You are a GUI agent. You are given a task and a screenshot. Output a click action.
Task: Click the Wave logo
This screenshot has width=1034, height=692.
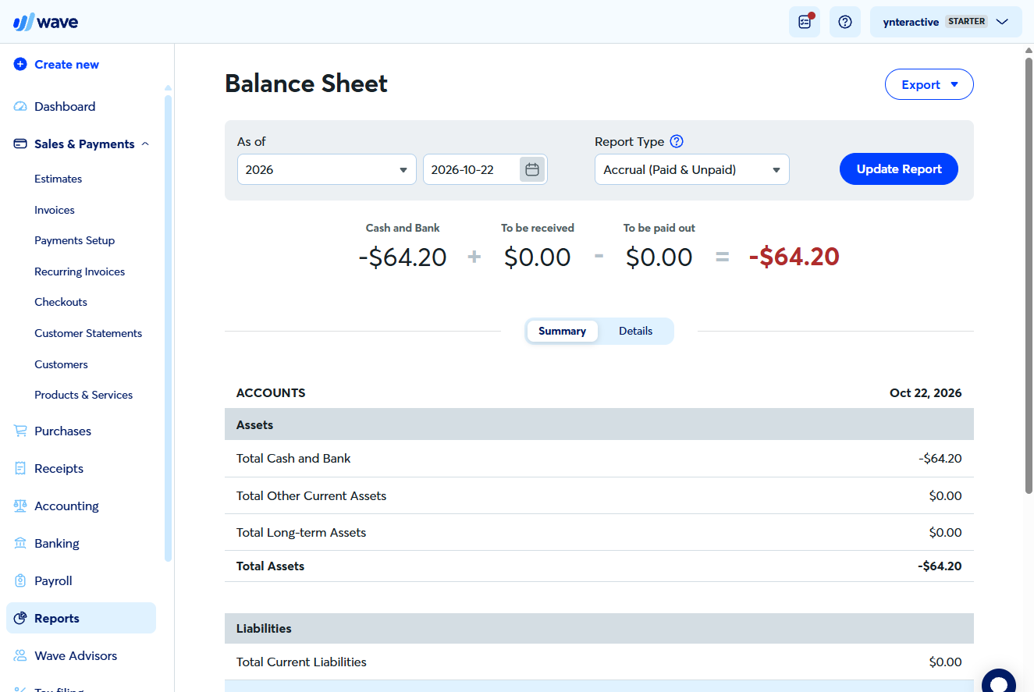tap(45, 22)
